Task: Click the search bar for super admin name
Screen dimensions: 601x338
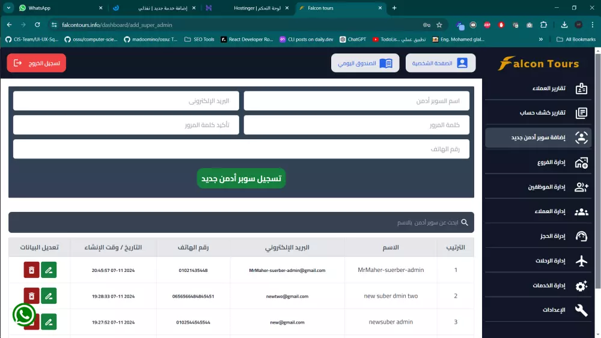Action: [x=241, y=222]
